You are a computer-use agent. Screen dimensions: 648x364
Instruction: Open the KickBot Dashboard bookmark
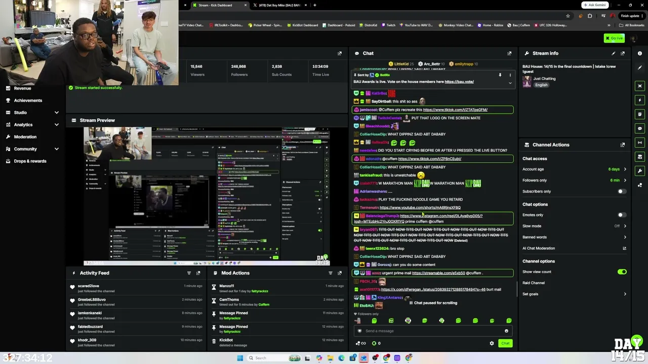(303, 25)
